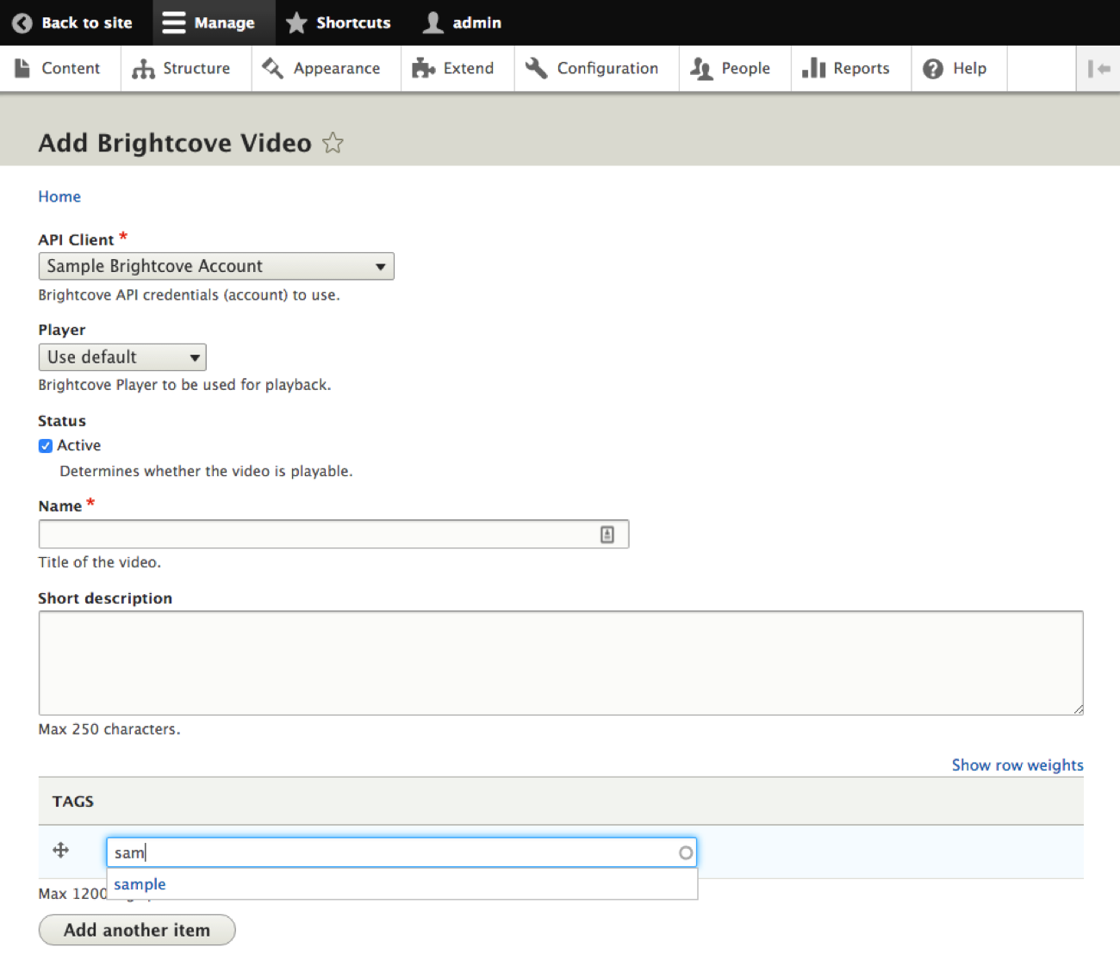Click 'Add Brightcove Video' page title

tap(175, 143)
